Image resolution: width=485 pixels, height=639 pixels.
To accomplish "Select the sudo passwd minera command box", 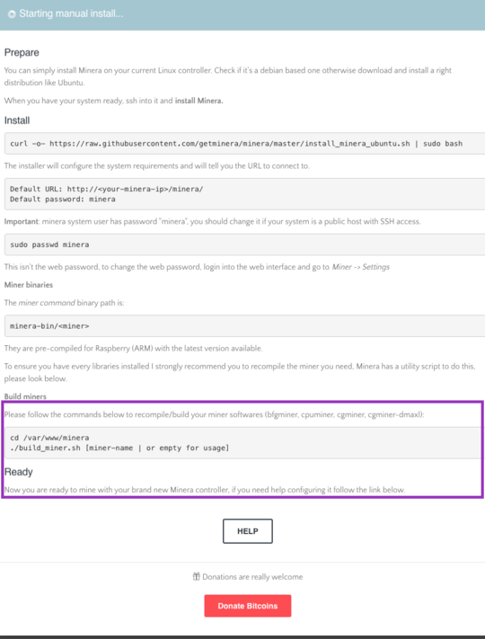I will point(244,244).
